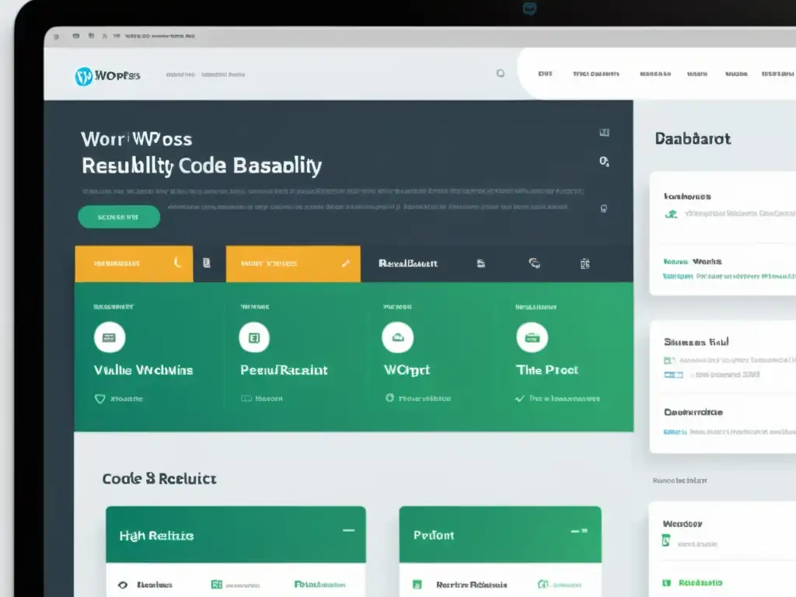
Task: Click the green square icon in Pvfont card row
Action: tap(417, 585)
